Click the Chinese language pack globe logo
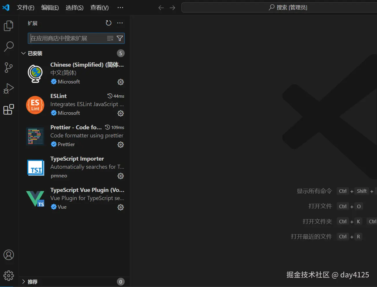 tap(35, 74)
